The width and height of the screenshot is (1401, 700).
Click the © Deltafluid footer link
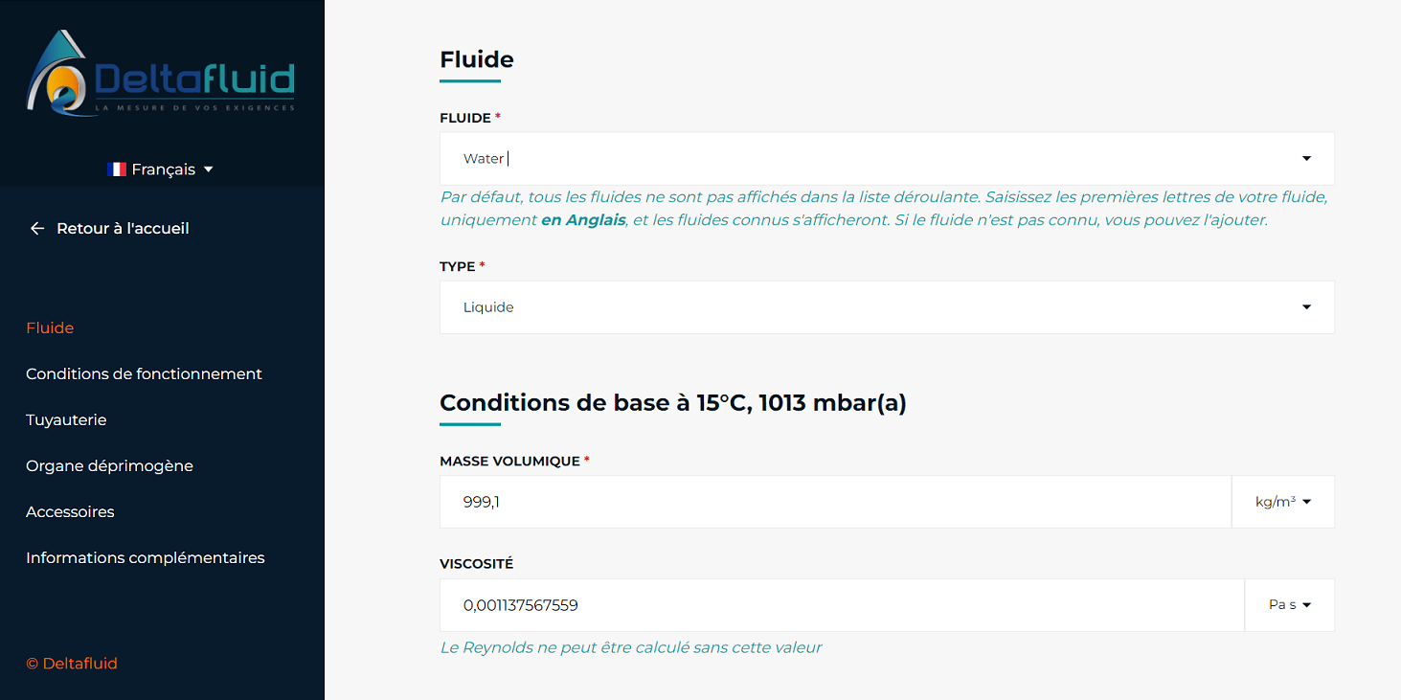point(72,663)
